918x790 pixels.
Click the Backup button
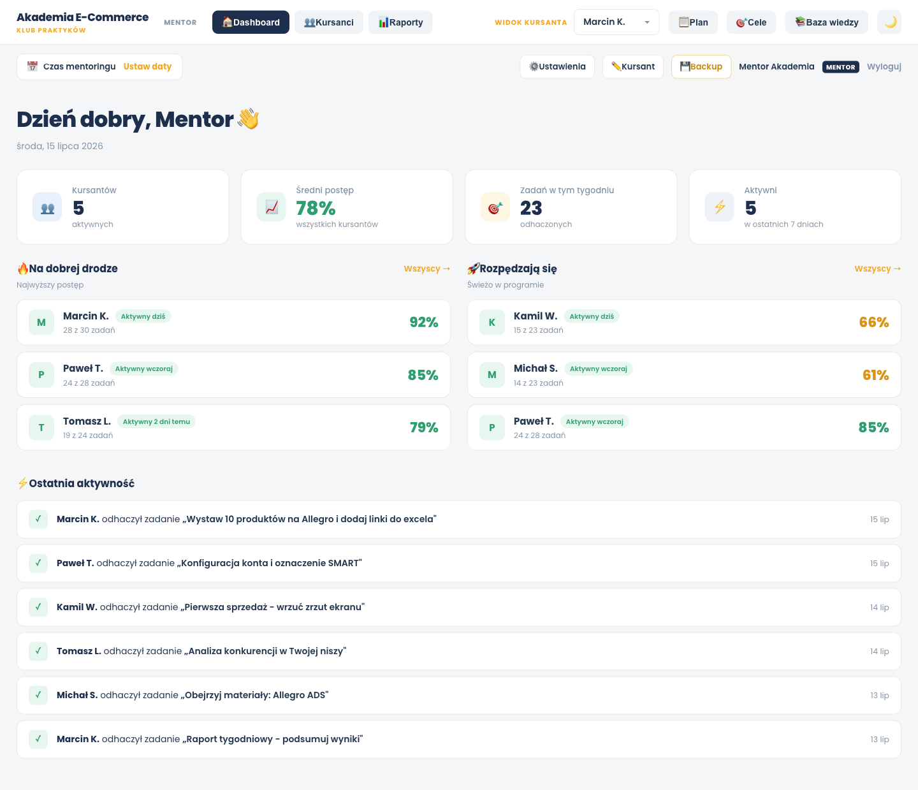pyautogui.click(x=701, y=66)
